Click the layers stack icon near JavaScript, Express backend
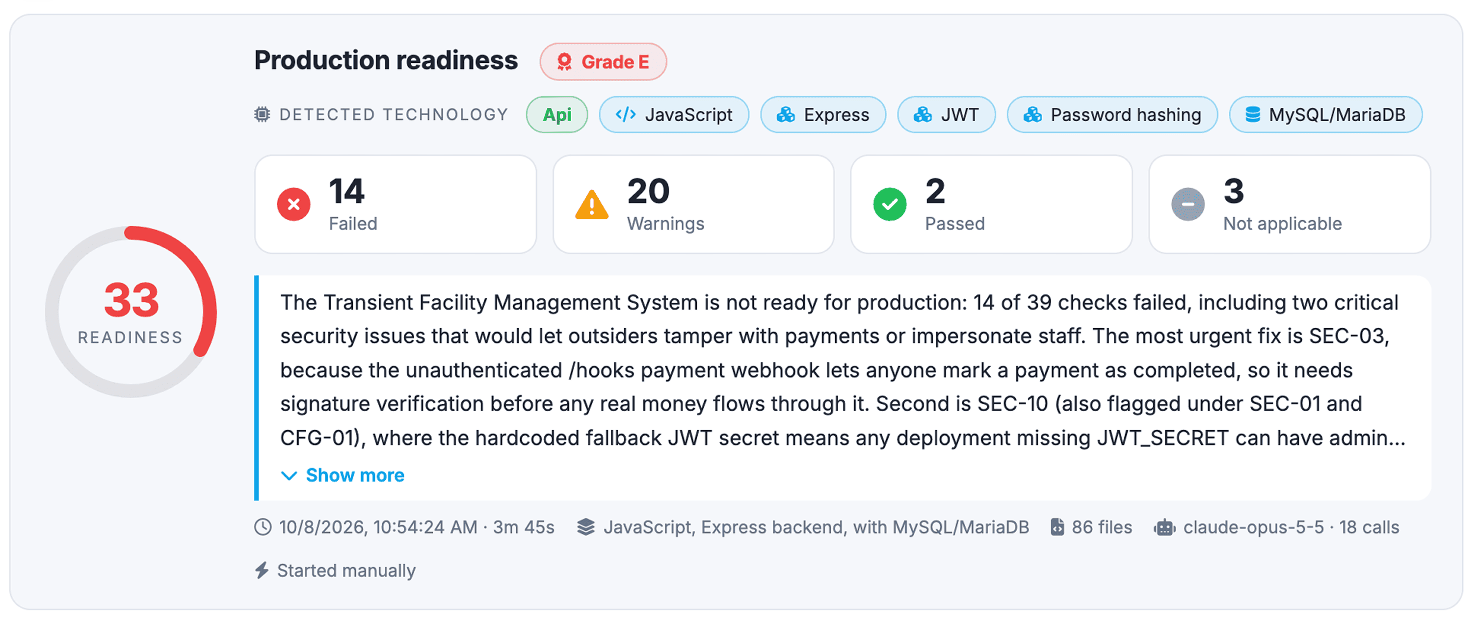 point(586,526)
